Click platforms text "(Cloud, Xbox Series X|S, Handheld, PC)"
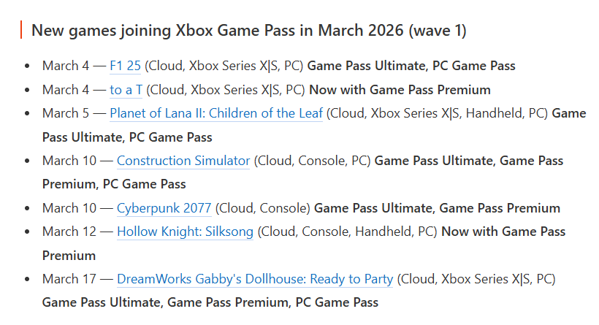The height and width of the screenshot is (325, 599). (437, 113)
